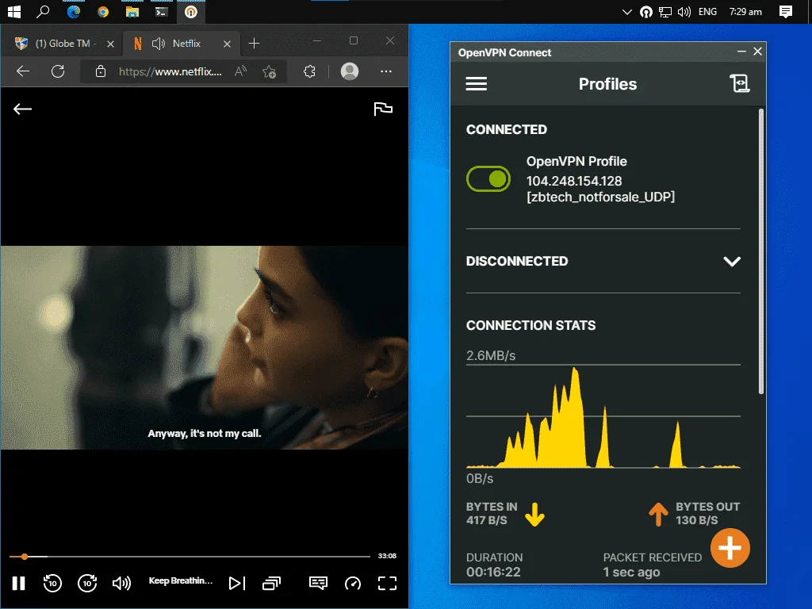This screenshot has height=609, width=812.
Task: Mute the Netflix player volume
Action: tap(121, 583)
